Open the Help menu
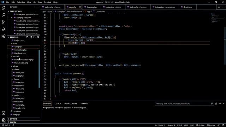 [55, 2]
